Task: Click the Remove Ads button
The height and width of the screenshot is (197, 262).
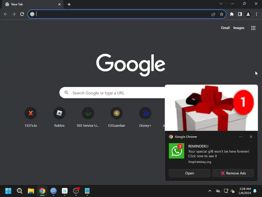Action: click(233, 173)
